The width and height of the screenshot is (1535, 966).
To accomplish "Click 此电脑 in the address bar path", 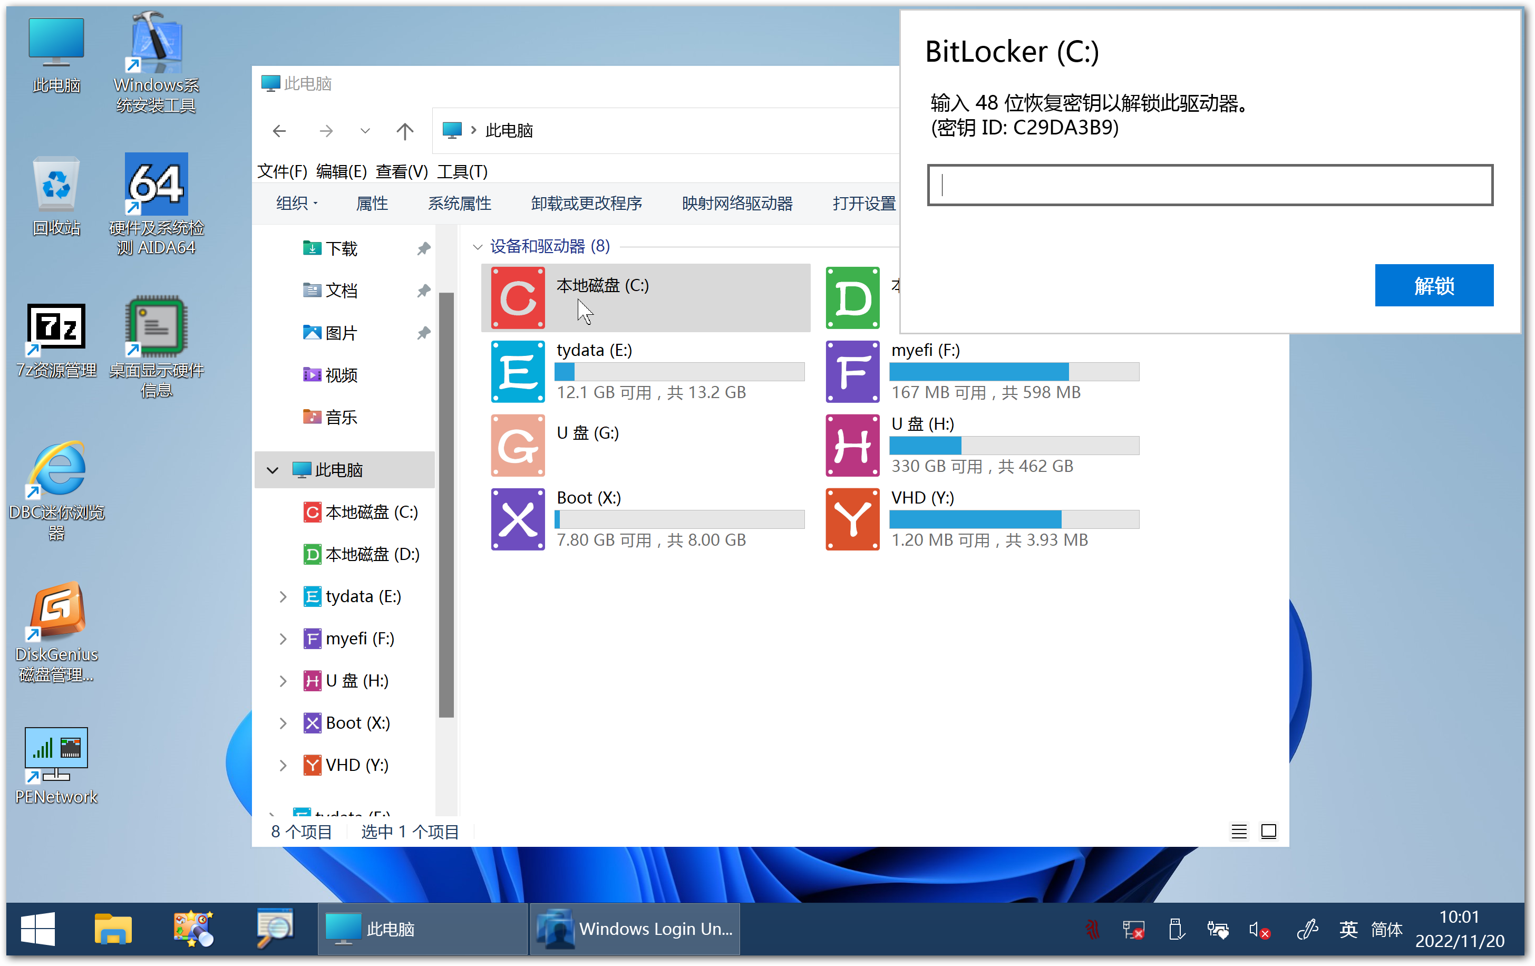I will 509,131.
